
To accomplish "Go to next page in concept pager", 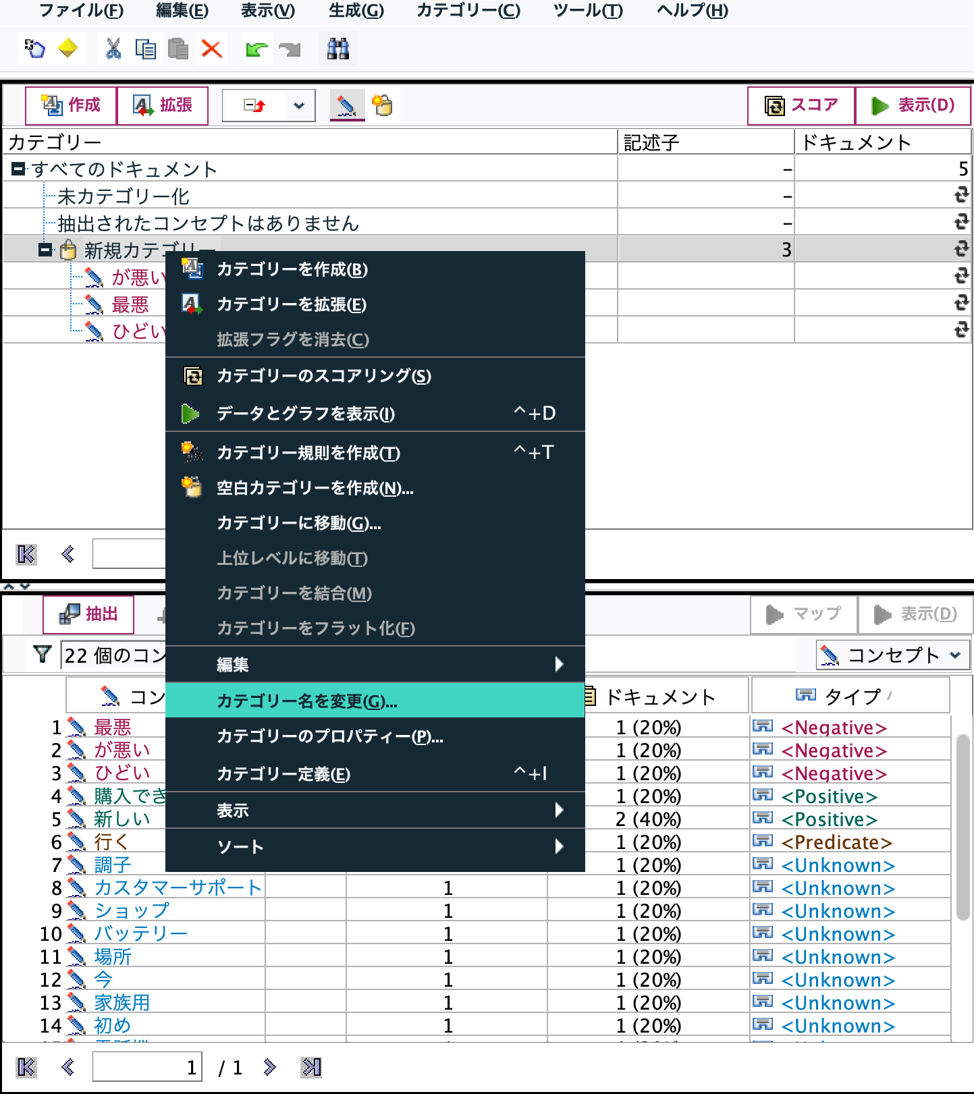I will click(x=269, y=1067).
